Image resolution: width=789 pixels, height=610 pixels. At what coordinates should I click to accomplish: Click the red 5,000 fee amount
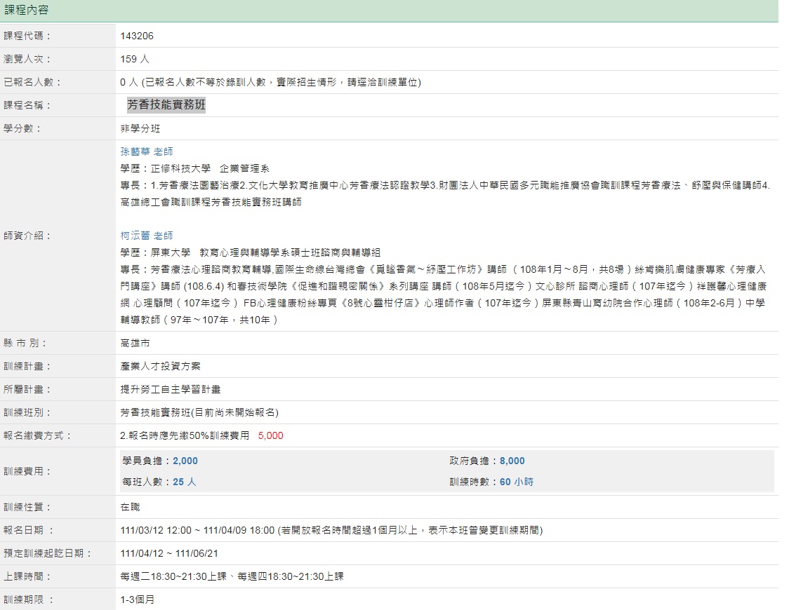(x=270, y=435)
